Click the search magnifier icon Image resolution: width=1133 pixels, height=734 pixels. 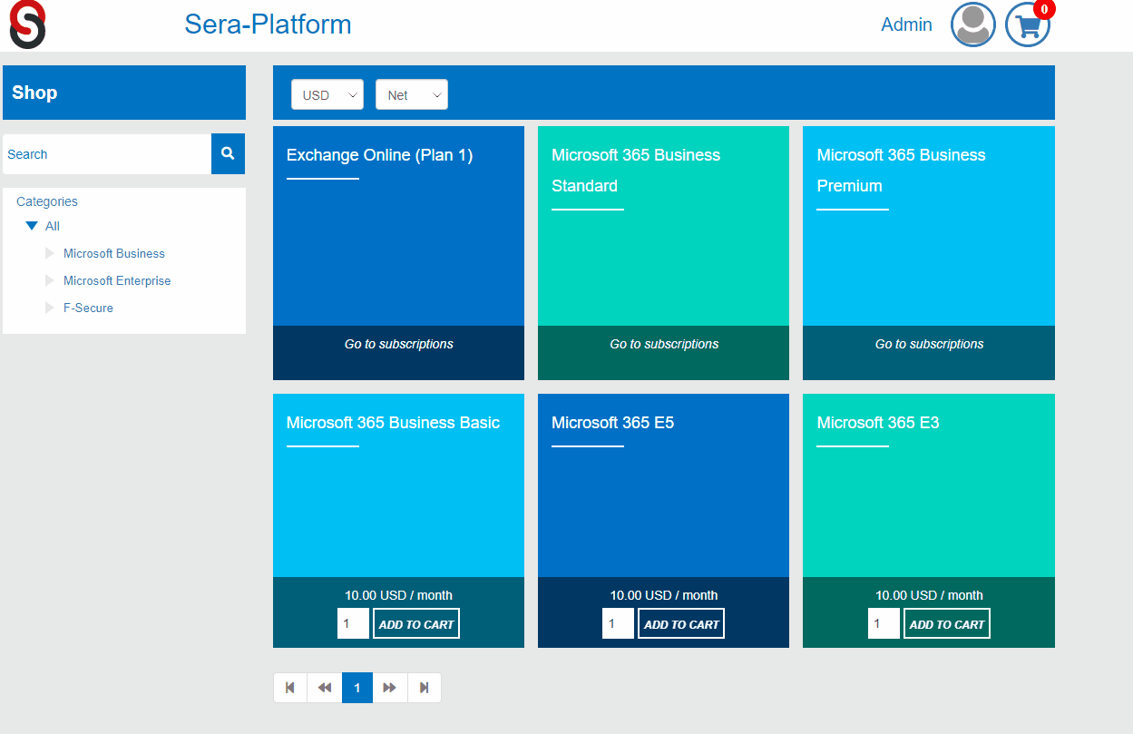pyautogui.click(x=227, y=153)
